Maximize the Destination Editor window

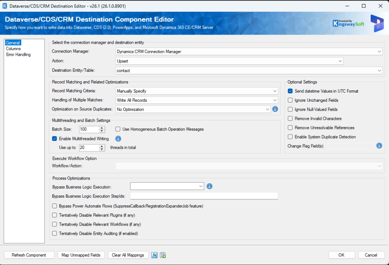click(x=364, y=6)
